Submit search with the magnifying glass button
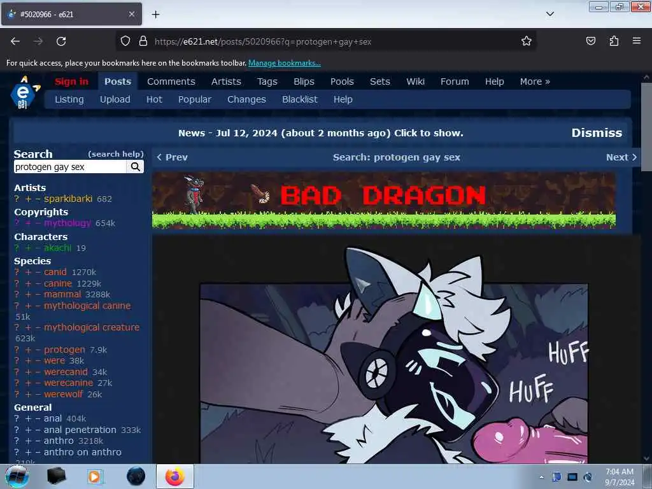This screenshot has height=489, width=652. [135, 167]
